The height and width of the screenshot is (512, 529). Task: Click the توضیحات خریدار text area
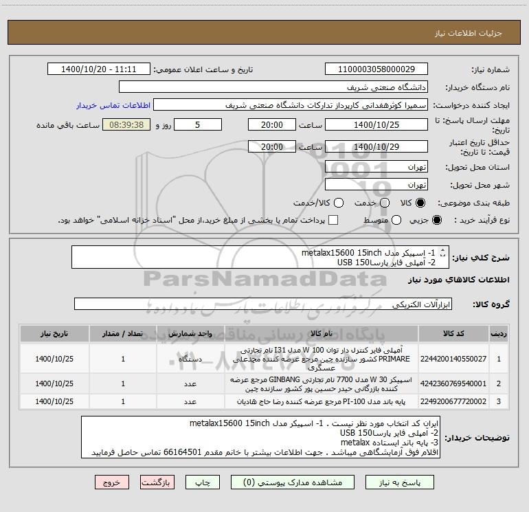(x=260, y=437)
